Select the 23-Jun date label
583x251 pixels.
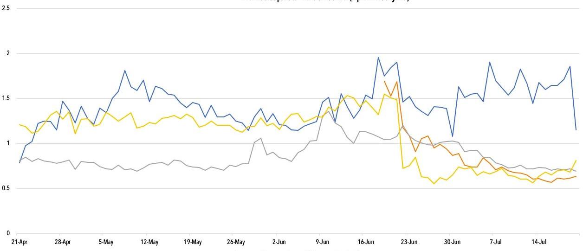(409, 242)
